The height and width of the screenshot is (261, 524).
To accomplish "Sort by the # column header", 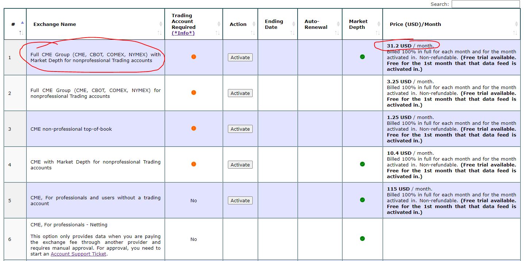I will coord(15,24).
